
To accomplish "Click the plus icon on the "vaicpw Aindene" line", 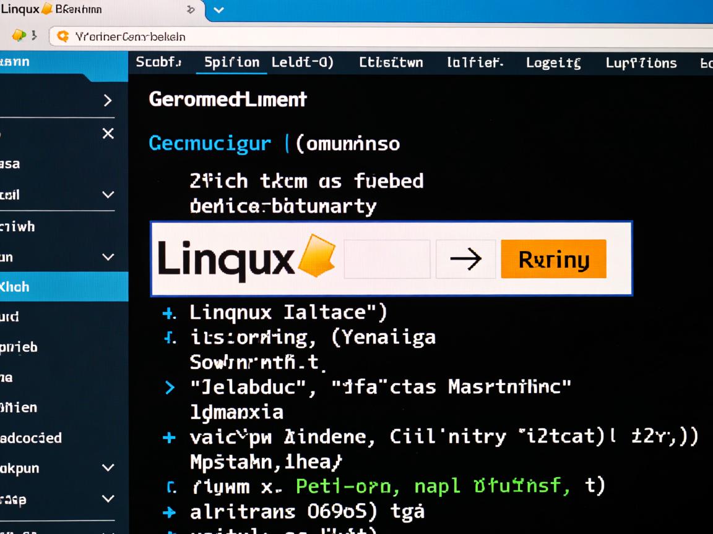I will (168, 437).
